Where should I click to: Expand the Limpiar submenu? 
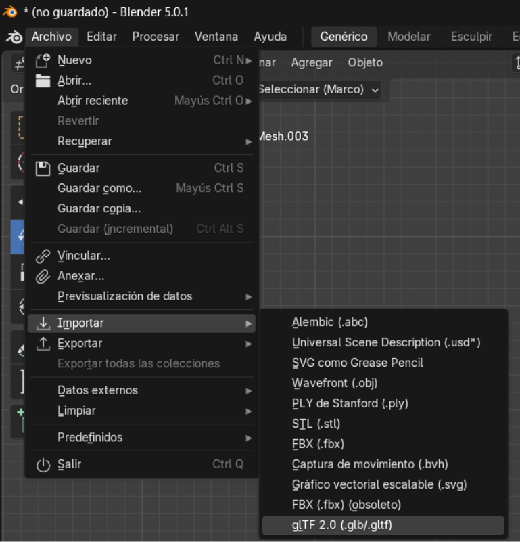(x=141, y=411)
